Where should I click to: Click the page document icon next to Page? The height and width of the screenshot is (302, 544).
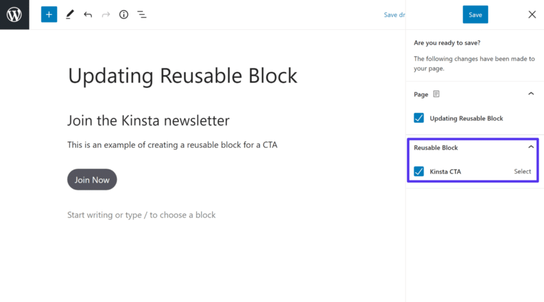pos(436,94)
